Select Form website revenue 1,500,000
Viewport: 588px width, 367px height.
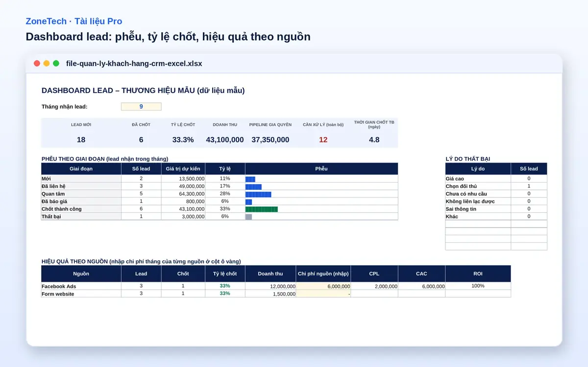(x=270, y=294)
